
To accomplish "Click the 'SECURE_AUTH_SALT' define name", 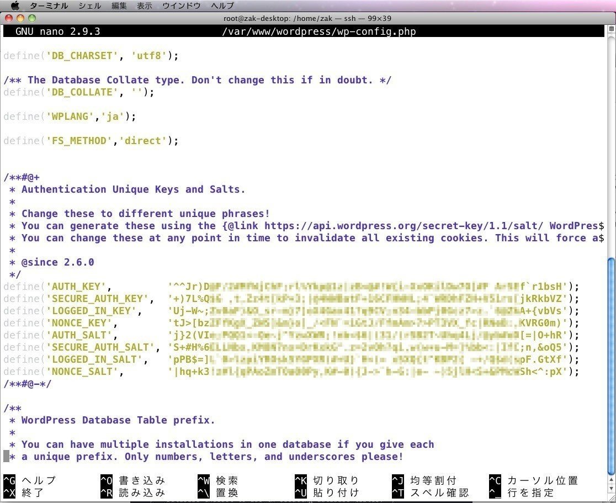I will point(100,348).
